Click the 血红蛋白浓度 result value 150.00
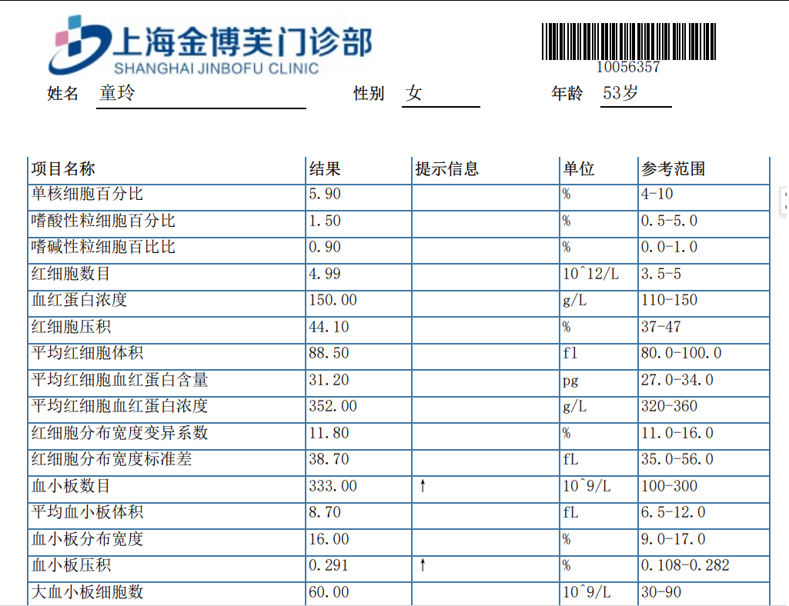The width and height of the screenshot is (789, 606). tap(333, 300)
